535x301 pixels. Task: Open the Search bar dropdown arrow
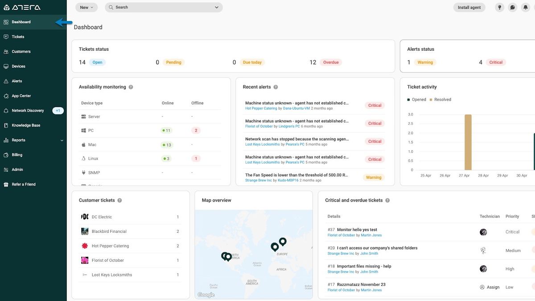[x=217, y=8]
